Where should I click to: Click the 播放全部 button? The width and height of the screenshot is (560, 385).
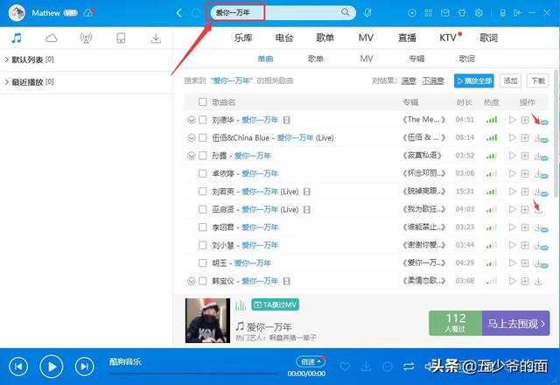pyautogui.click(x=473, y=80)
